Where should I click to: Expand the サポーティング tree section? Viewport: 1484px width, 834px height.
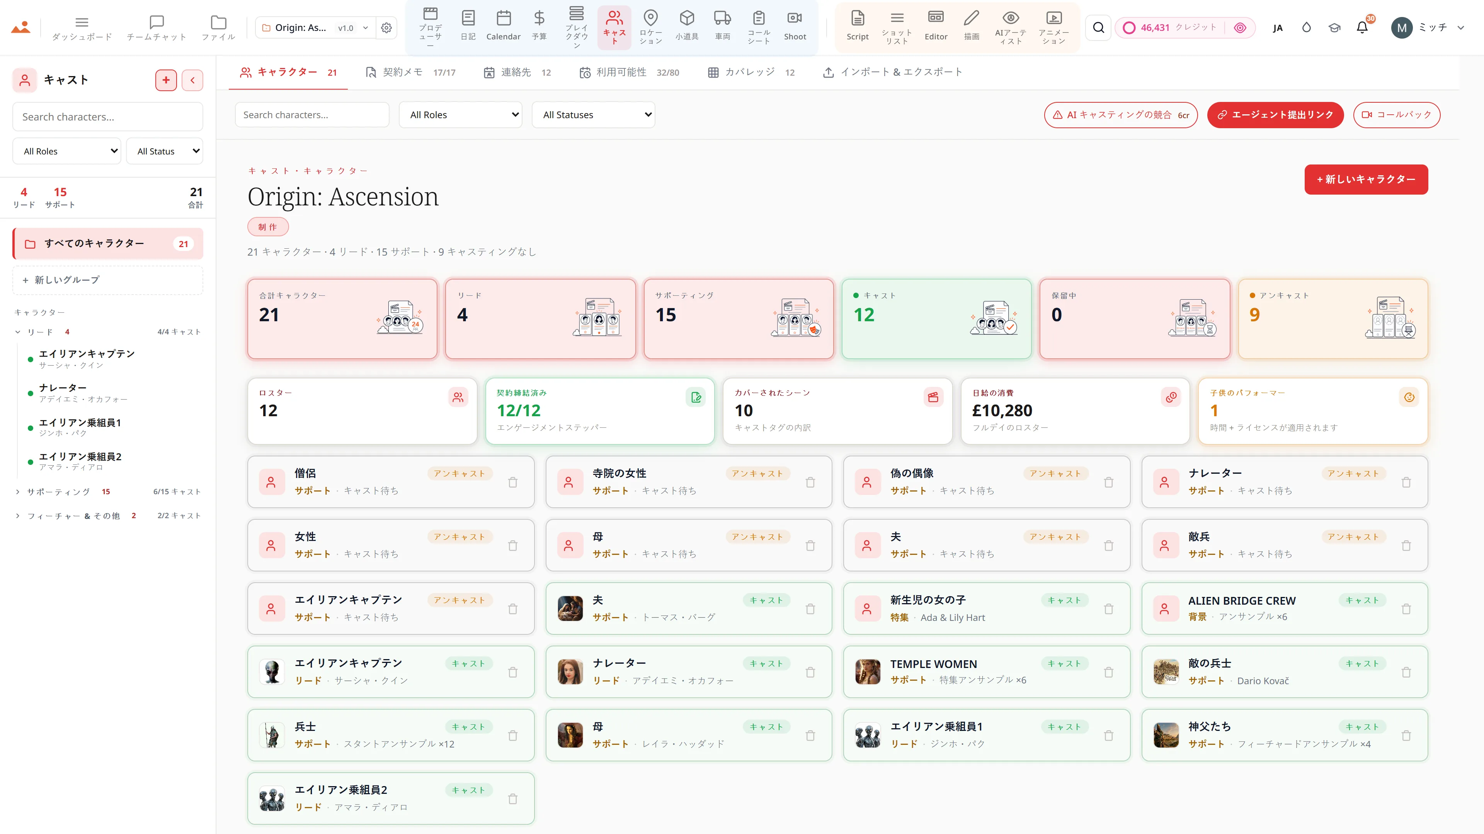click(18, 492)
